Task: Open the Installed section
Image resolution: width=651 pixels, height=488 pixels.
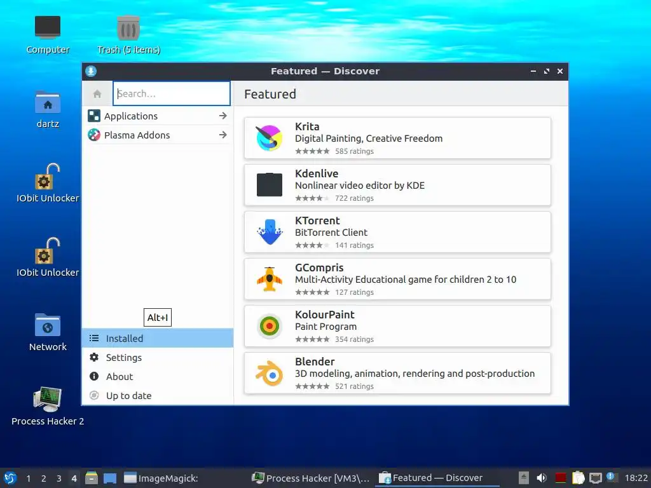Action: [x=158, y=339]
